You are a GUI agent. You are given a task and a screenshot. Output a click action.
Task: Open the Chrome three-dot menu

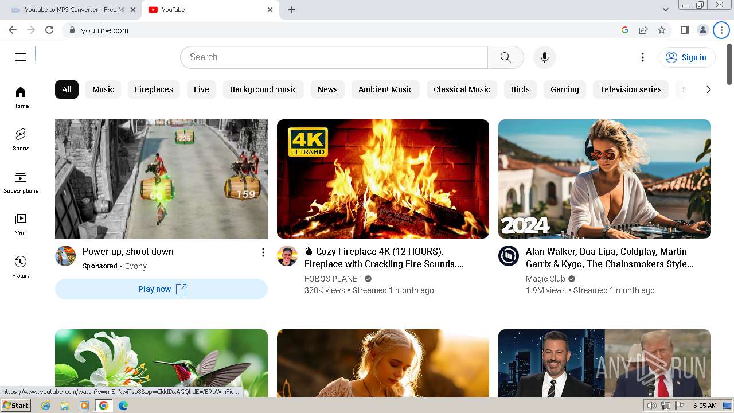721,30
